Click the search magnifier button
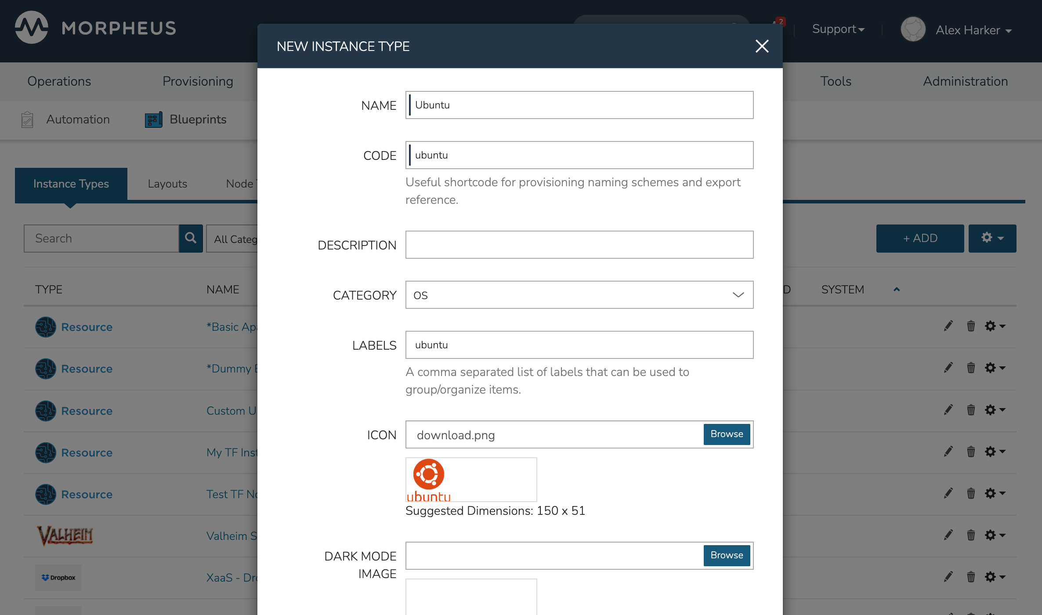Image resolution: width=1042 pixels, height=615 pixels. [x=191, y=239]
